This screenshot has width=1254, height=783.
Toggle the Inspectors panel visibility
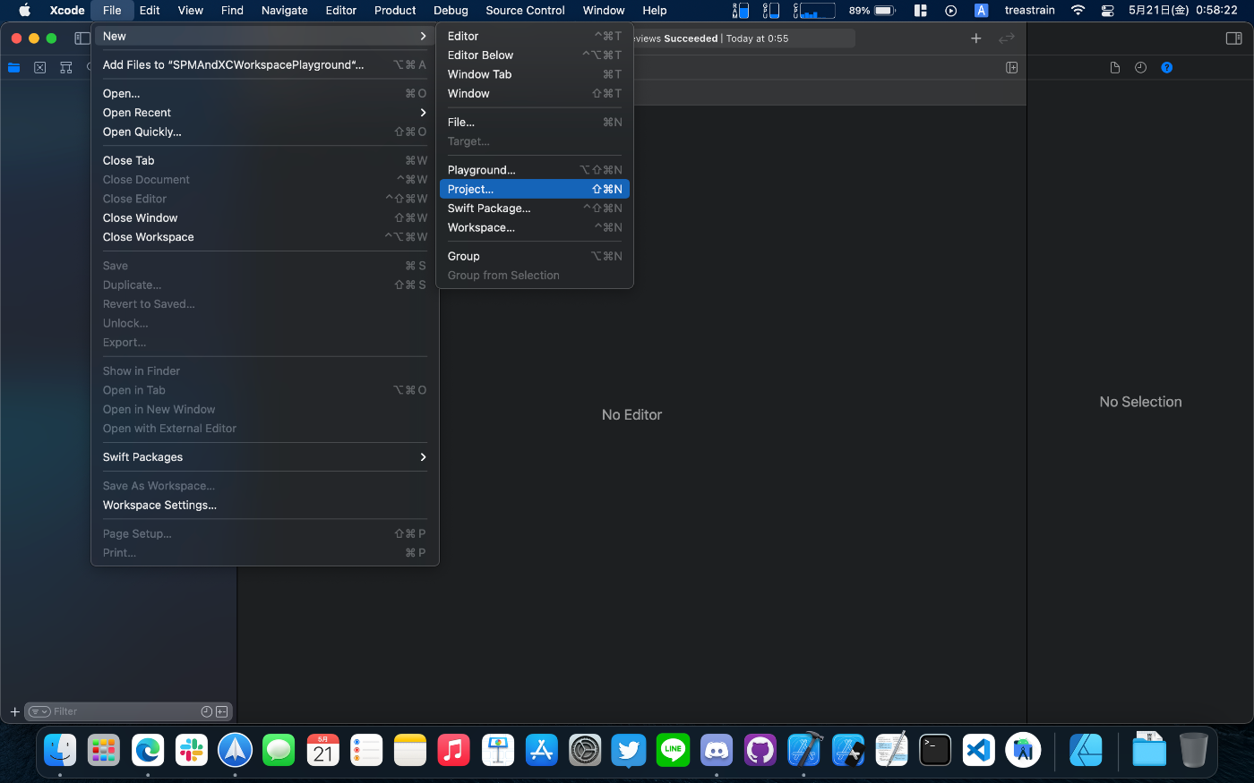(x=1233, y=38)
